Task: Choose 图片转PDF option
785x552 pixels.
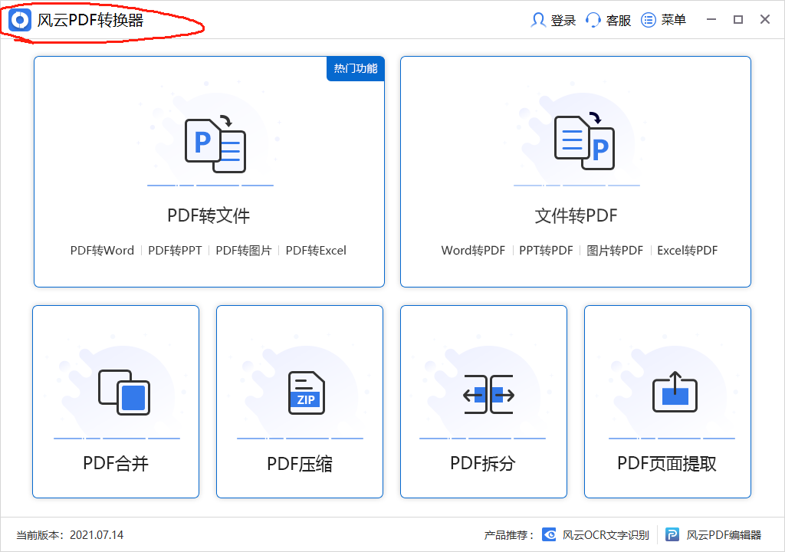Action: coord(615,251)
